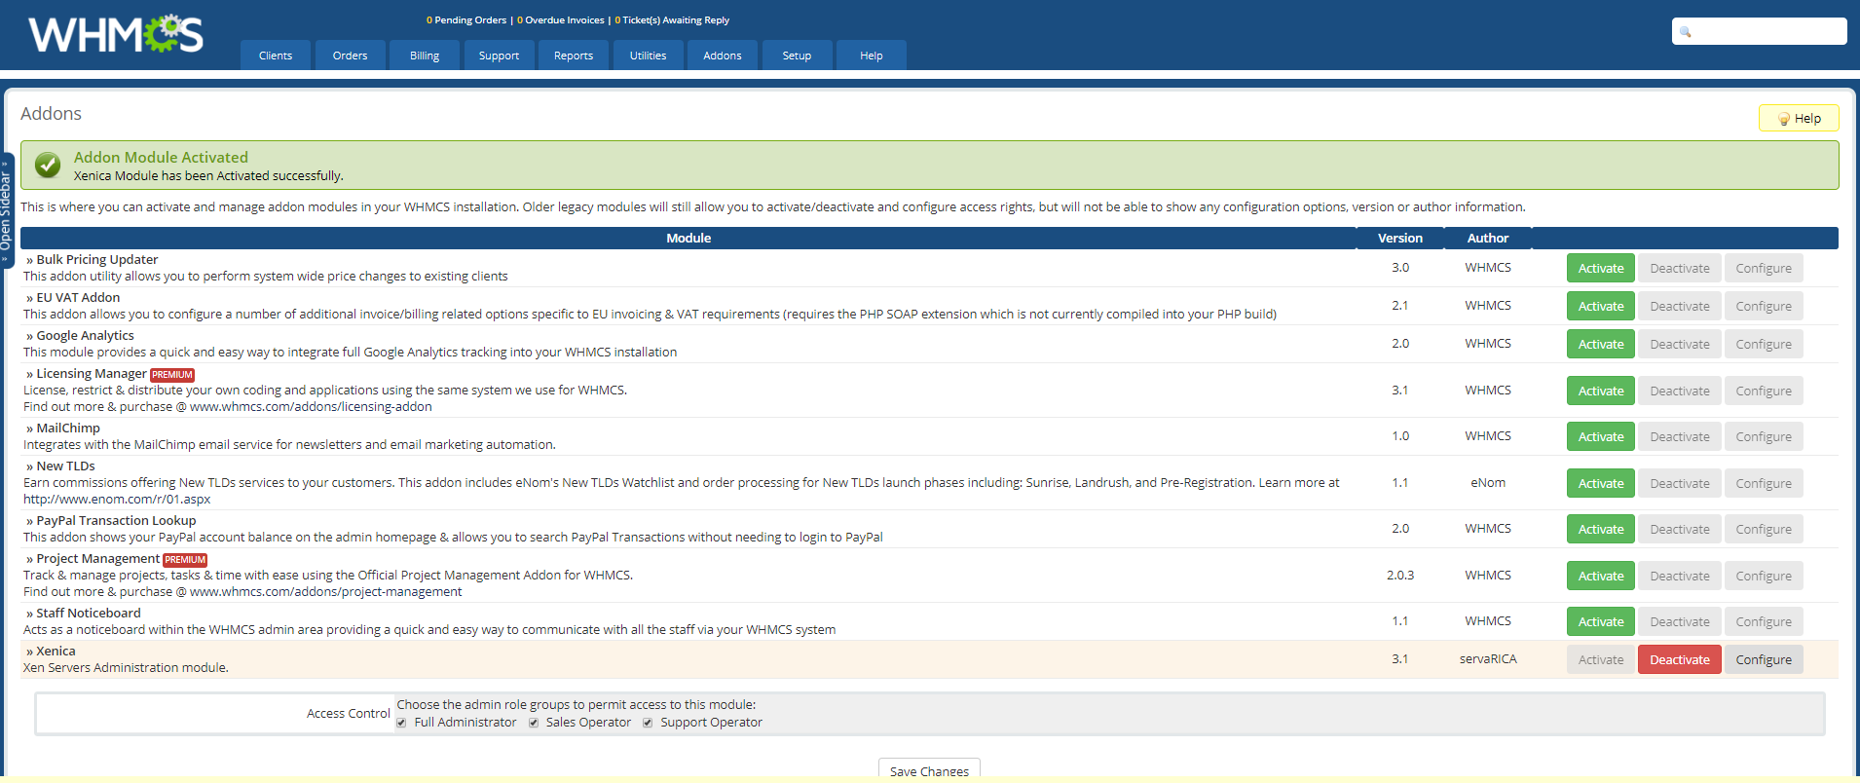Activate the New TLDs addon
Screen dimensions: 1860x783
click(1601, 483)
